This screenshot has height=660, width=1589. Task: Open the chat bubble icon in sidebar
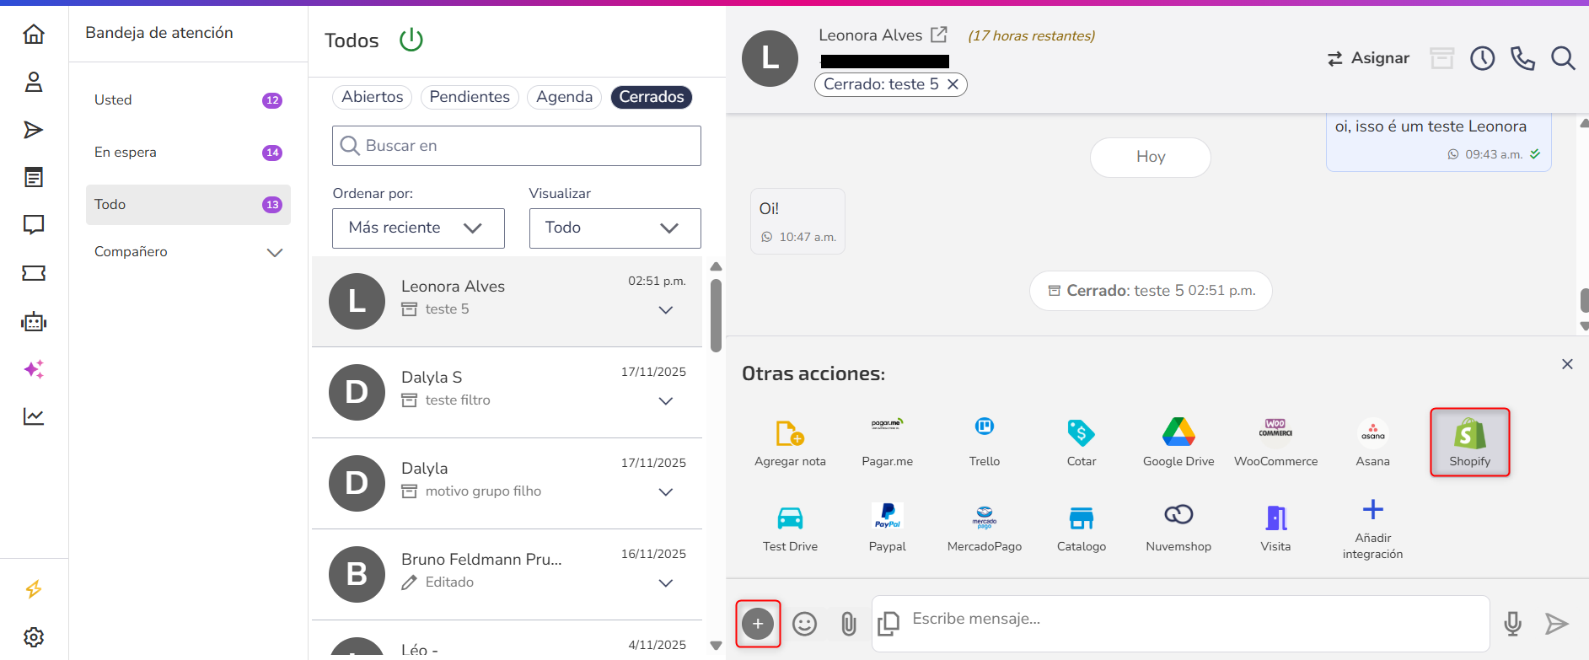coord(34,224)
